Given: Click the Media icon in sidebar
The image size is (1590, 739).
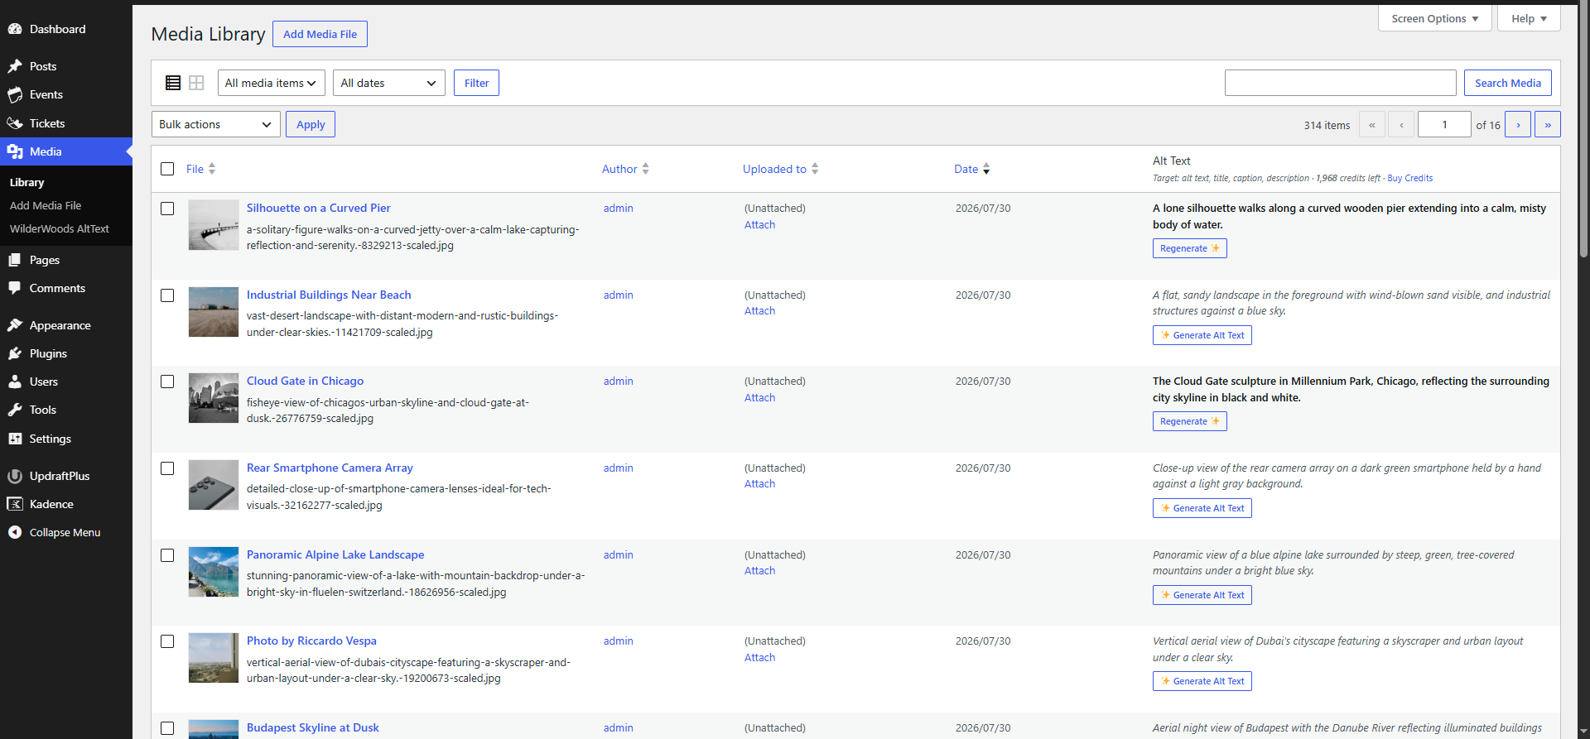Looking at the screenshot, I should point(15,151).
